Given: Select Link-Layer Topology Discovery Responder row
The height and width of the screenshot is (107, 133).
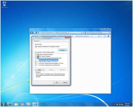Looking at the screenshot, I should pos(49,65).
